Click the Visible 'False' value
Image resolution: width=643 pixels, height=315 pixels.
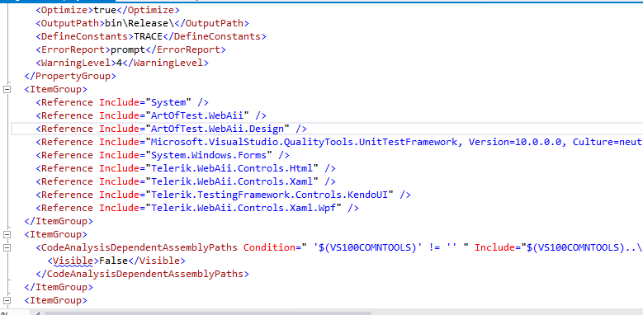pyautogui.click(x=114, y=261)
